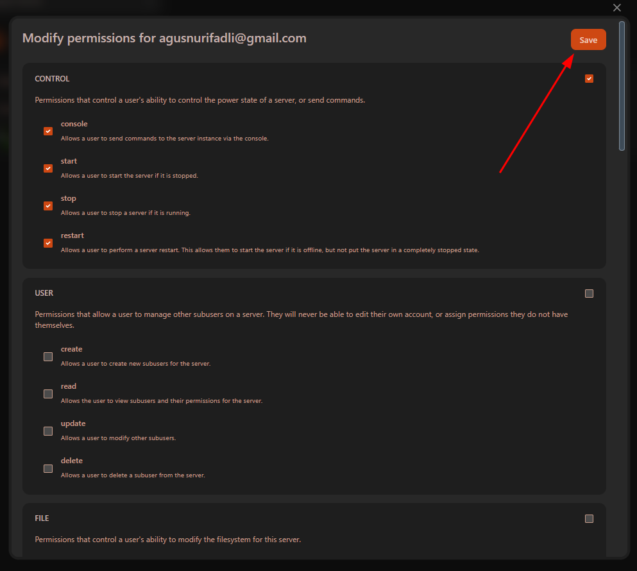Untick the stop permission checkbox
637x571 pixels.
[48, 206]
